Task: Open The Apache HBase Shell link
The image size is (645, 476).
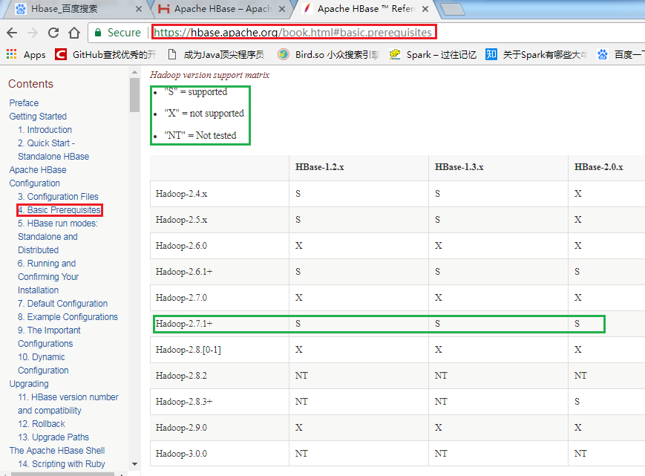Action: [56, 451]
